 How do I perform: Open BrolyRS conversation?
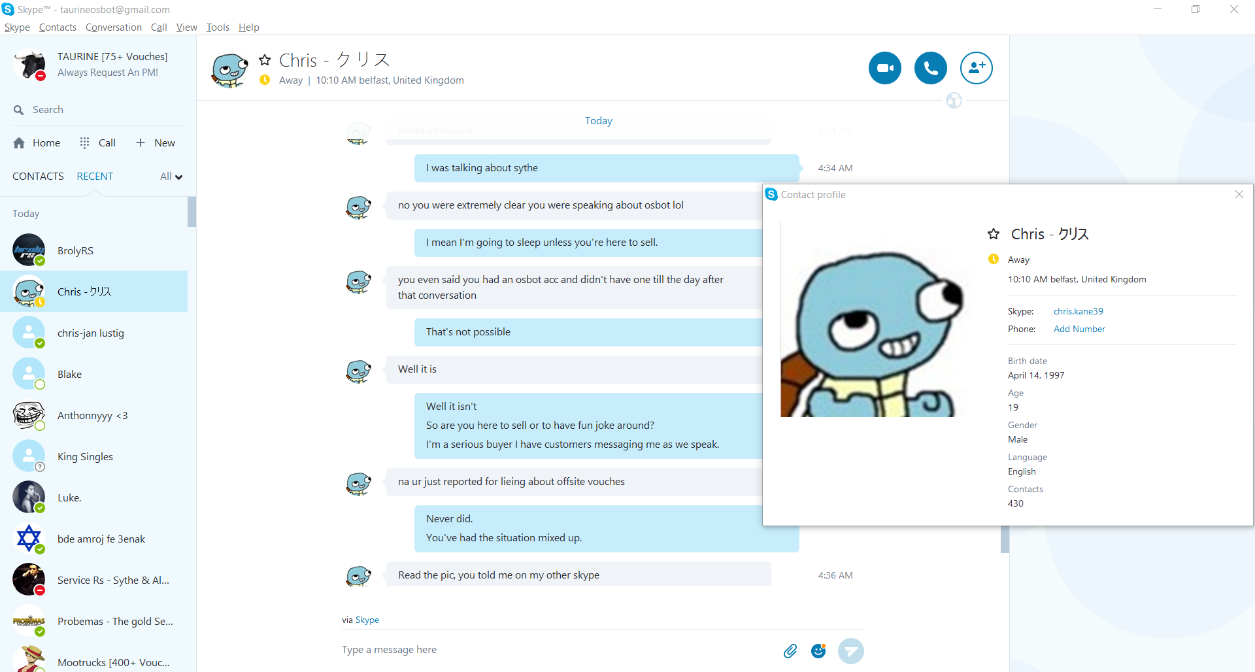point(93,250)
